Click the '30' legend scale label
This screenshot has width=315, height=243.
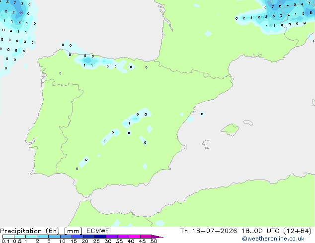click(108, 241)
